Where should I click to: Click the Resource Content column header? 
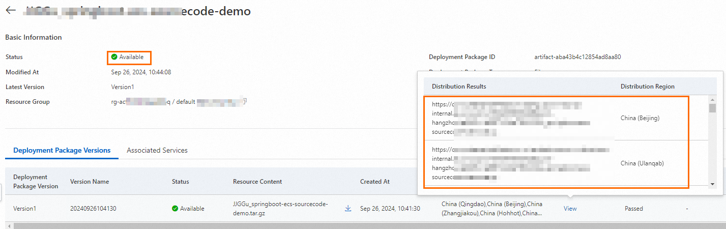coord(257,182)
